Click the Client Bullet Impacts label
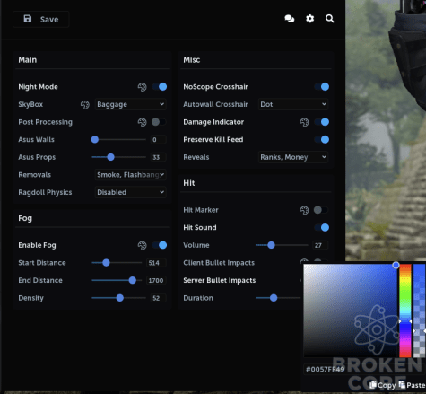426x394 pixels. coord(219,263)
